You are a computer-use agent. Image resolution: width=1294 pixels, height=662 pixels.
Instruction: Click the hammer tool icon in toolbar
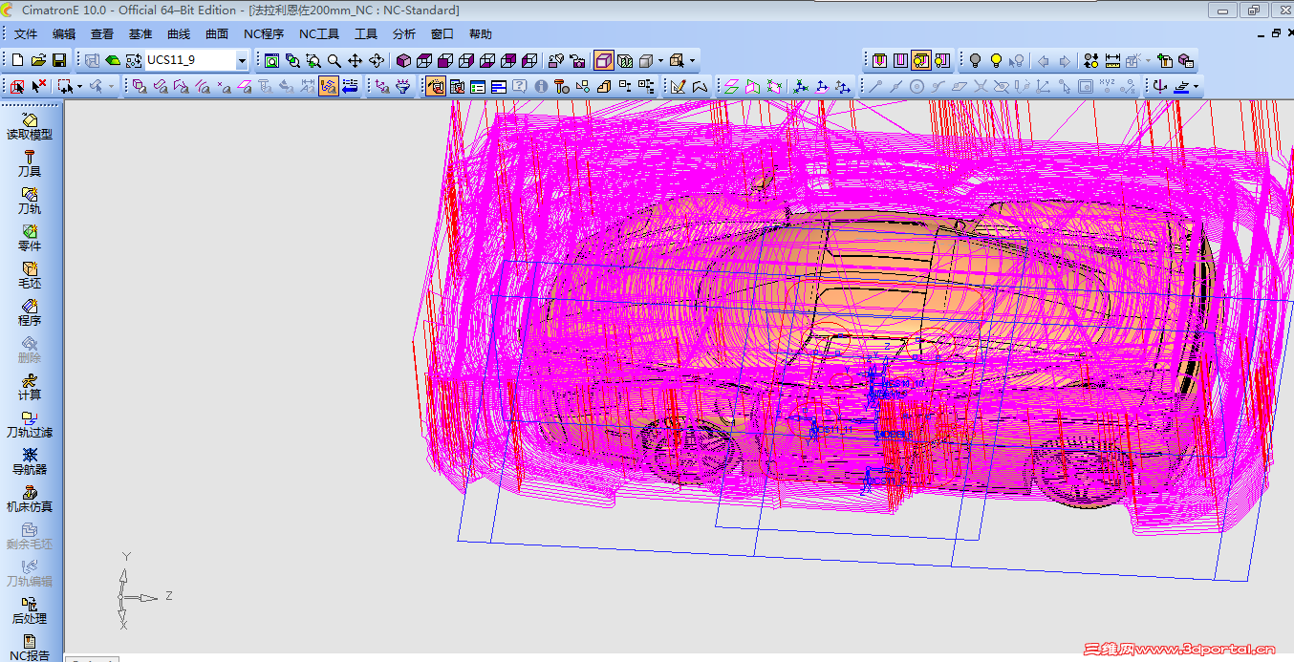point(560,86)
